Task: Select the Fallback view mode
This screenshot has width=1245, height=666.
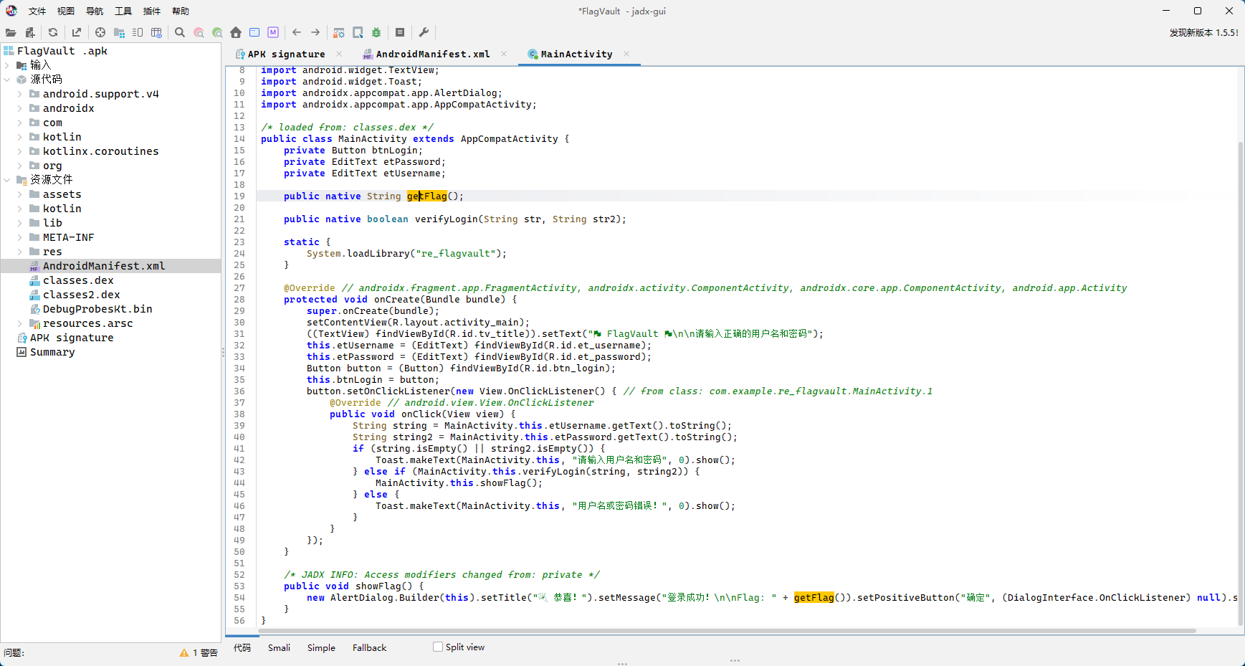Action: pos(369,647)
